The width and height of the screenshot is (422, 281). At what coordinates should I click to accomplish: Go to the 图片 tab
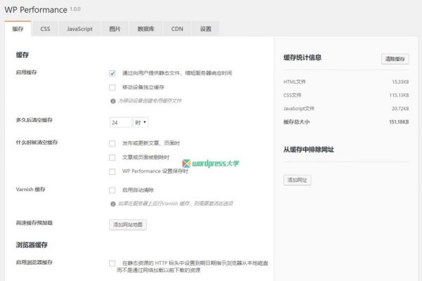coord(115,29)
